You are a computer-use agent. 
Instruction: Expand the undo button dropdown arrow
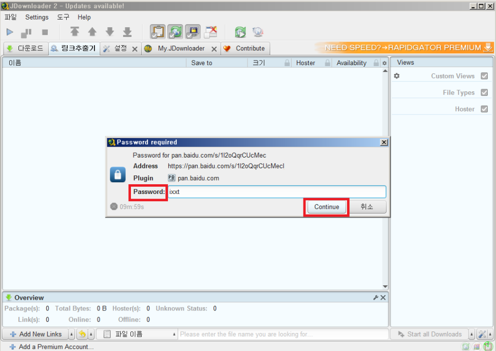[x=91, y=334]
